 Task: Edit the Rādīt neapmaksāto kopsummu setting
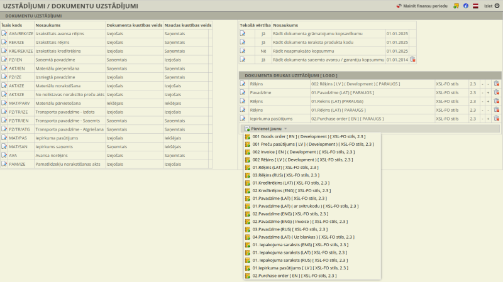pos(243,51)
